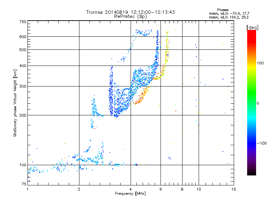The image size is (275, 206).
Task: Click the colorbar tick label "-100"
Action: [x=262, y=143]
